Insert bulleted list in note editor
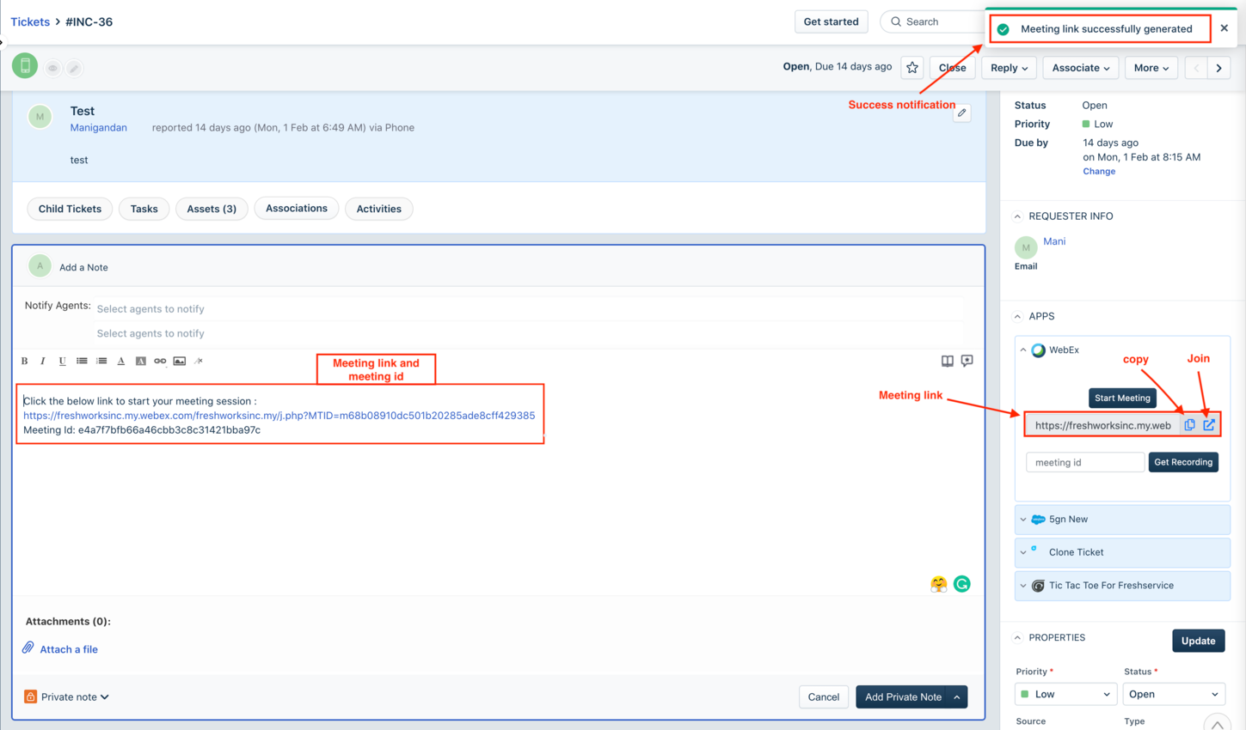 pyautogui.click(x=82, y=361)
